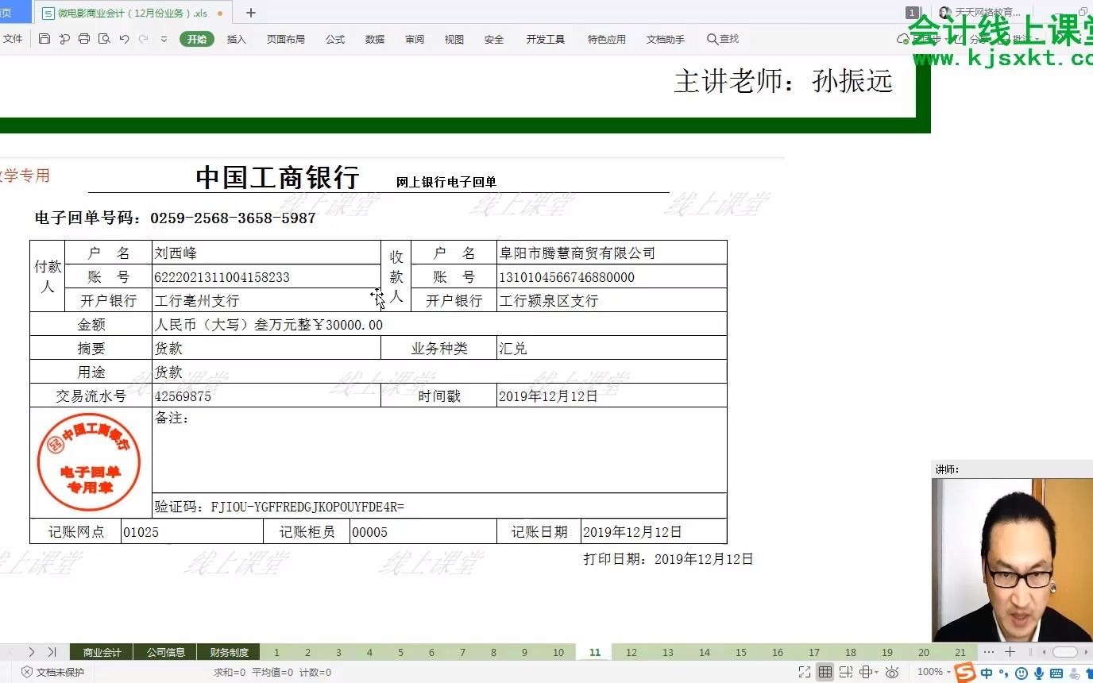The width and height of the screenshot is (1093, 683).
Task: Click the Save icon in quick toolbar
Action: [x=44, y=39]
